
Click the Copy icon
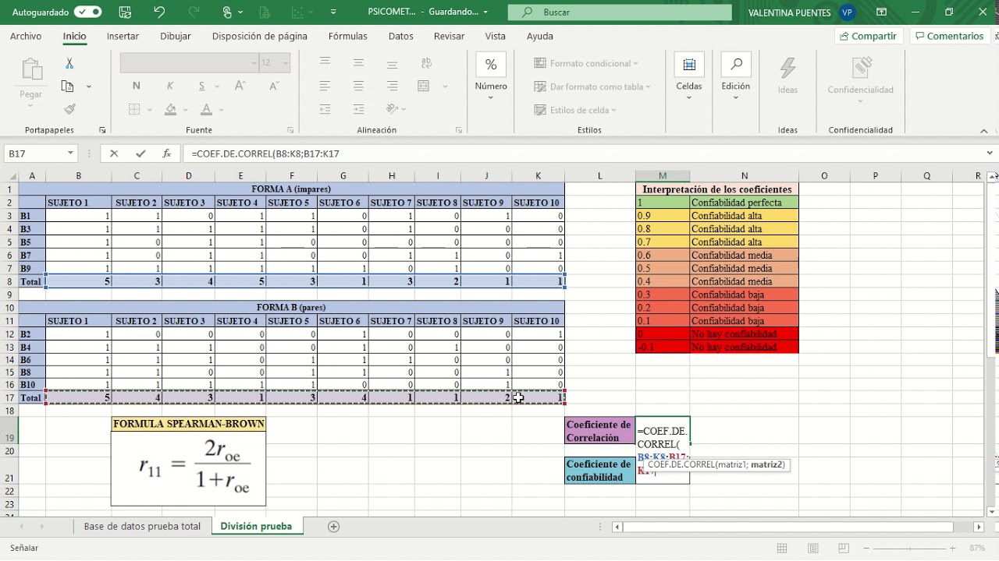(68, 86)
